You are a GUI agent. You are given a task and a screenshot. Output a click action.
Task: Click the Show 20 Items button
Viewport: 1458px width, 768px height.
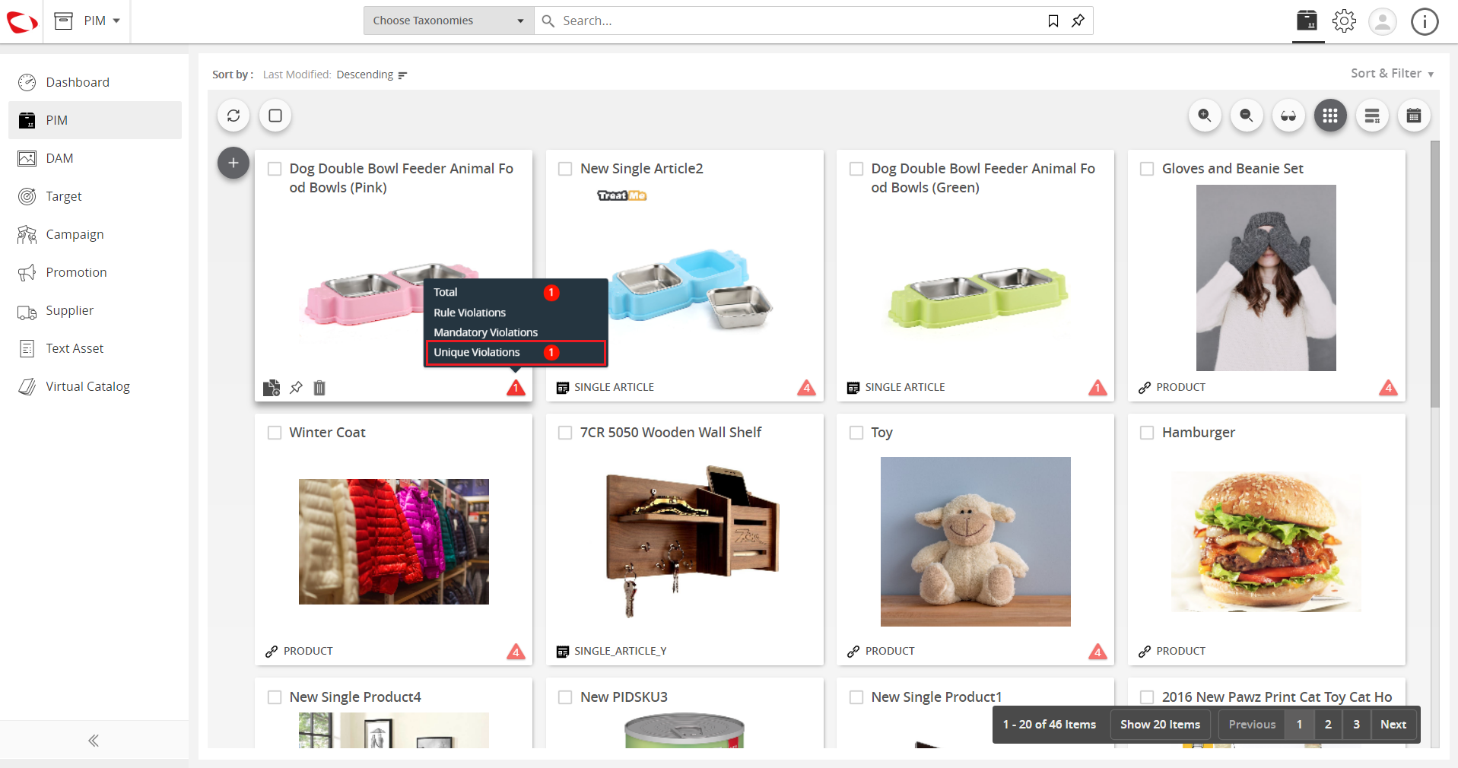(x=1160, y=725)
